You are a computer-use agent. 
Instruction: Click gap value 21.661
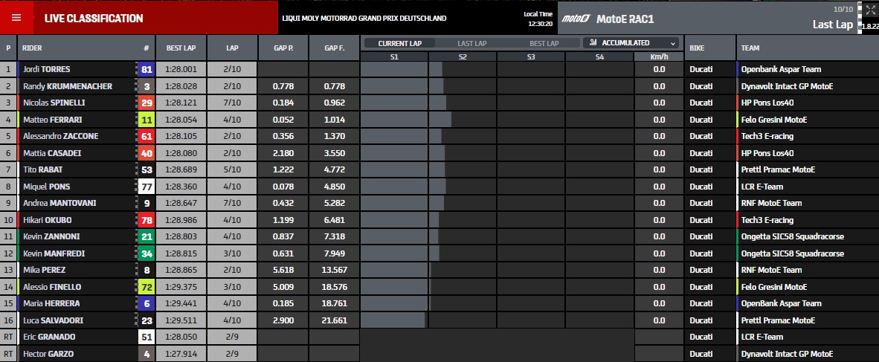334,320
